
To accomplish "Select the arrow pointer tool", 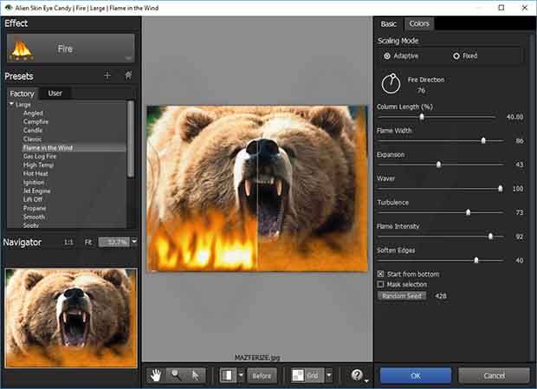I will (x=196, y=375).
